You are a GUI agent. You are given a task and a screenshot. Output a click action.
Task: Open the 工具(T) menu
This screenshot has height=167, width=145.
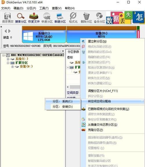click(44, 8)
